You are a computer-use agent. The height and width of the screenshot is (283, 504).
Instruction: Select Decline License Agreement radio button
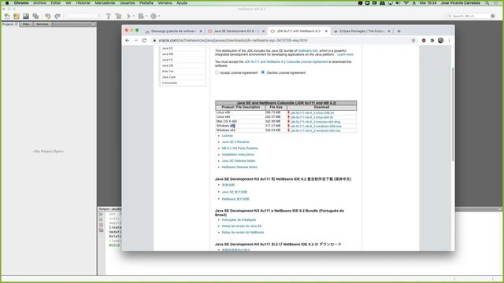[x=263, y=72]
